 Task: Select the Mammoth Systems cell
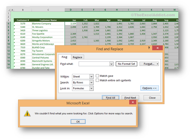click(43, 61)
